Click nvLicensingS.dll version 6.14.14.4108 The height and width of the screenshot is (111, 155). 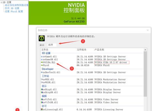[x=84, y=109]
